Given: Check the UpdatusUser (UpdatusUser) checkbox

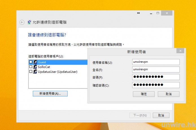Looking at the screenshot, I should point(31,72).
